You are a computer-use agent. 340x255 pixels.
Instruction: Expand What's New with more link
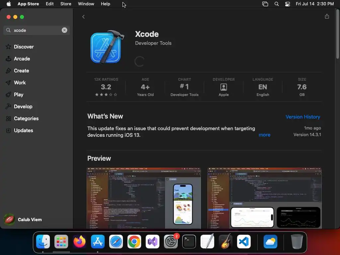(264, 135)
